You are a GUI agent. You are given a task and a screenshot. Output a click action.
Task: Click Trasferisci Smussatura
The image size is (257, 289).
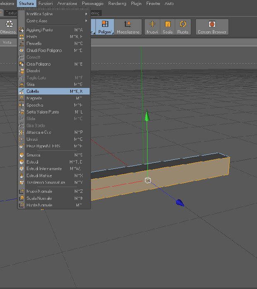[54, 182]
